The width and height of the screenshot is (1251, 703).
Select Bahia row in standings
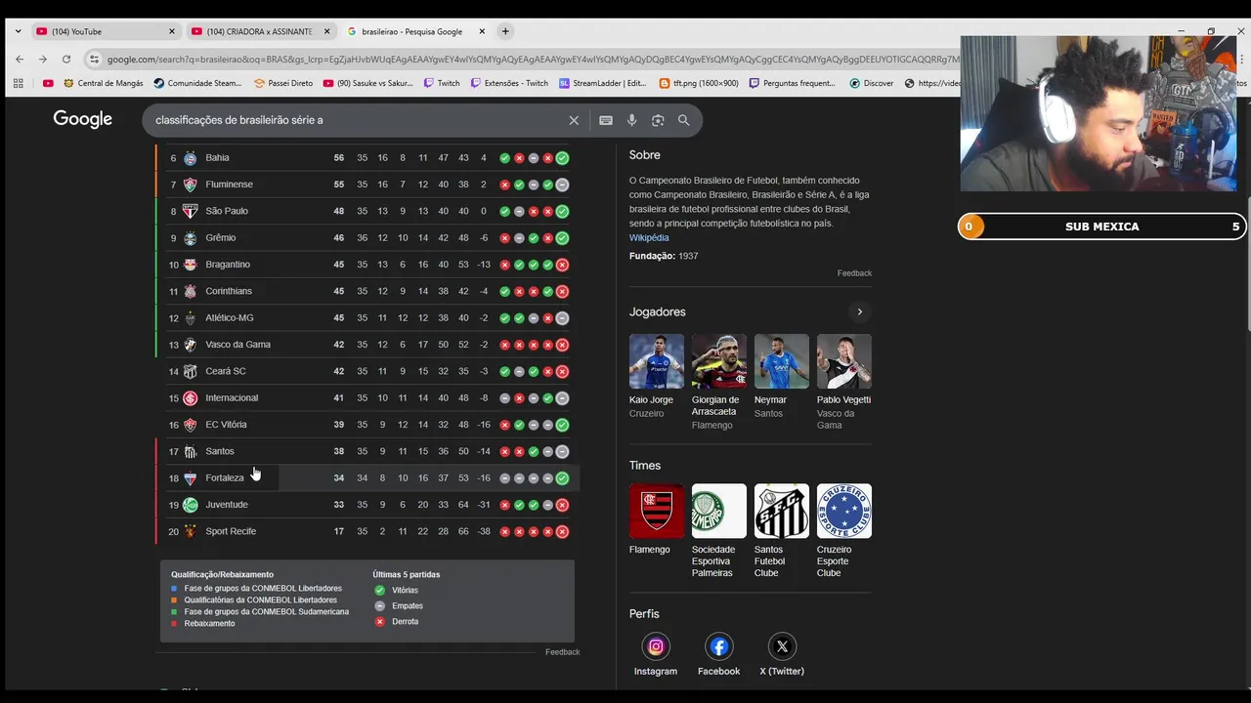pyautogui.click(x=367, y=158)
